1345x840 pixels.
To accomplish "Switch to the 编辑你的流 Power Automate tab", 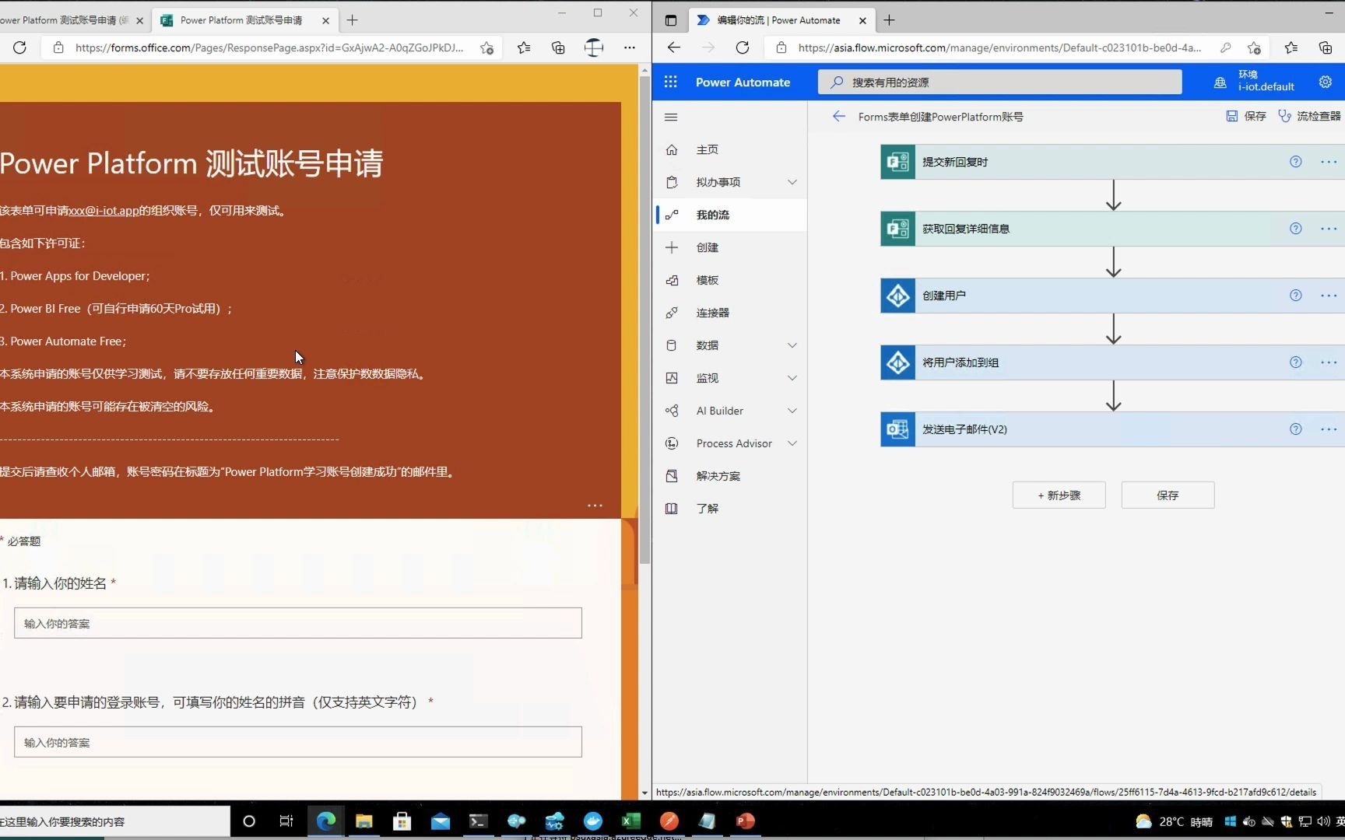I will pyautogui.click(x=780, y=20).
